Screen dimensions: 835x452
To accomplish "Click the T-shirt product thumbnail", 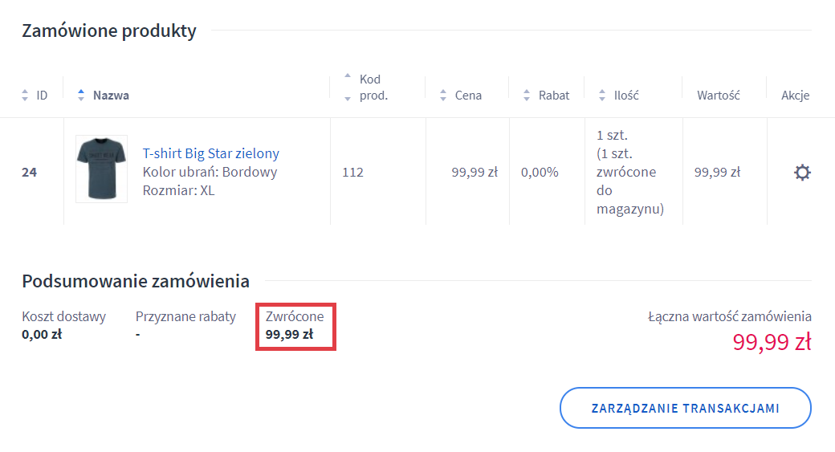I will coord(101,169).
